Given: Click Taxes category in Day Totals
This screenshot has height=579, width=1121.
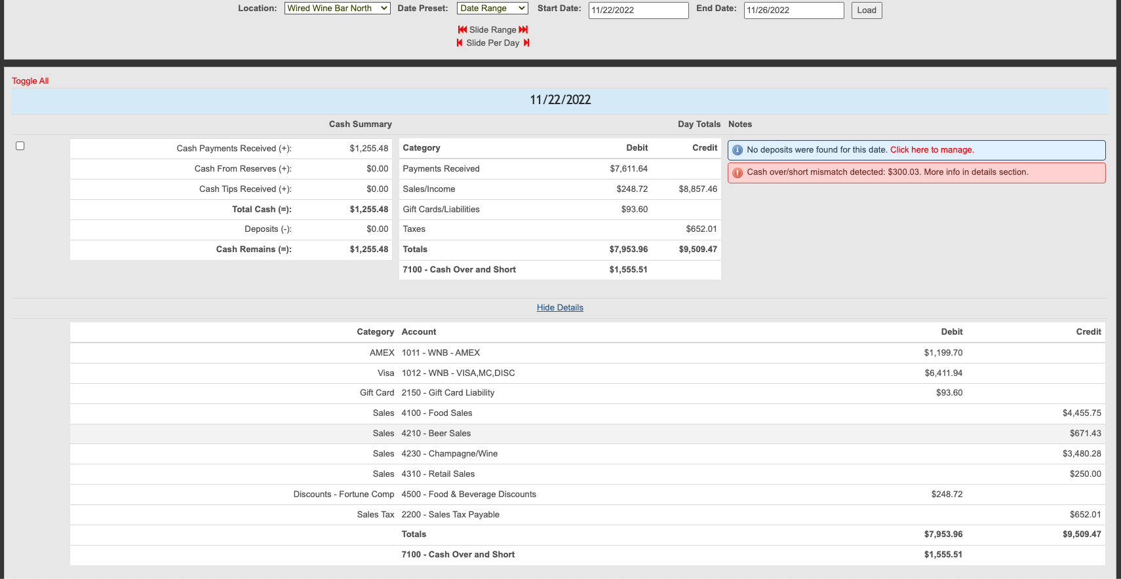Looking at the screenshot, I should pos(414,229).
